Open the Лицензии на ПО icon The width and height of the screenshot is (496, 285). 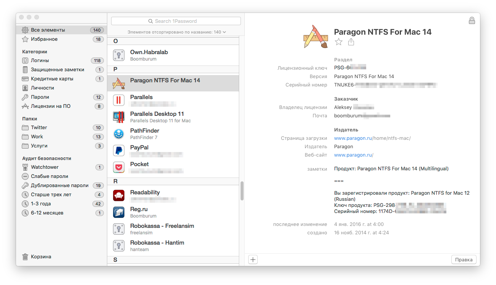pos(25,106)
